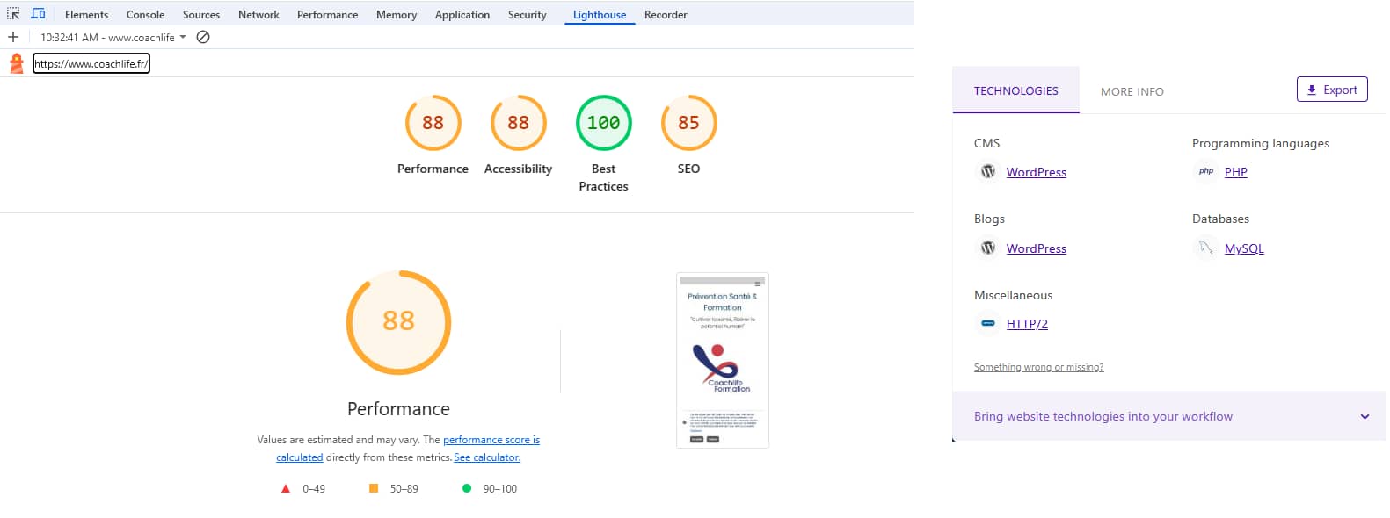
Task: Open the Application tab
Action: [x=462, y=14]
